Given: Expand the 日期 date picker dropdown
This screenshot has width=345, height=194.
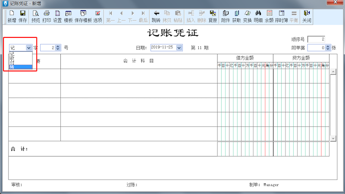Looking at the screenshot, I should tap(179, 48).
